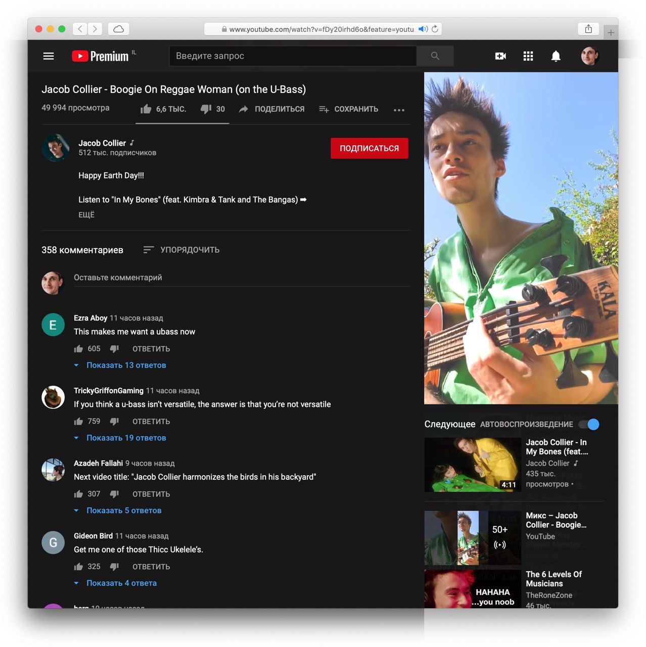Image resolution: width=646 pixels, height=647 pixels.
Task: Open Микс – Jacob Collier playlist thumbnail
Action: point(473,538)
